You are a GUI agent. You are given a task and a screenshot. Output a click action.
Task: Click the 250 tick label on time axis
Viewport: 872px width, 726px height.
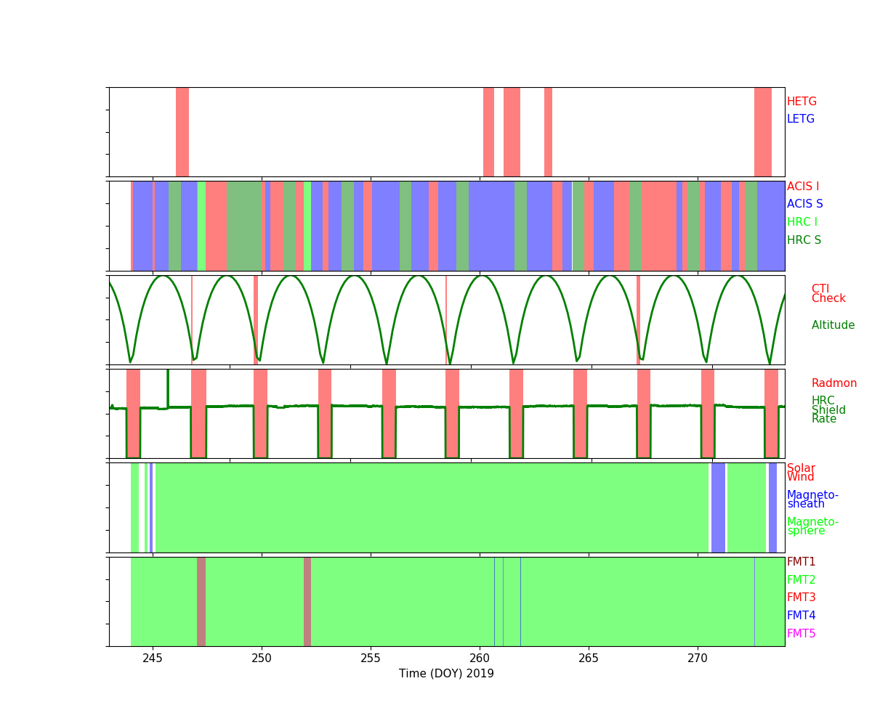click(x=262, y=658)
